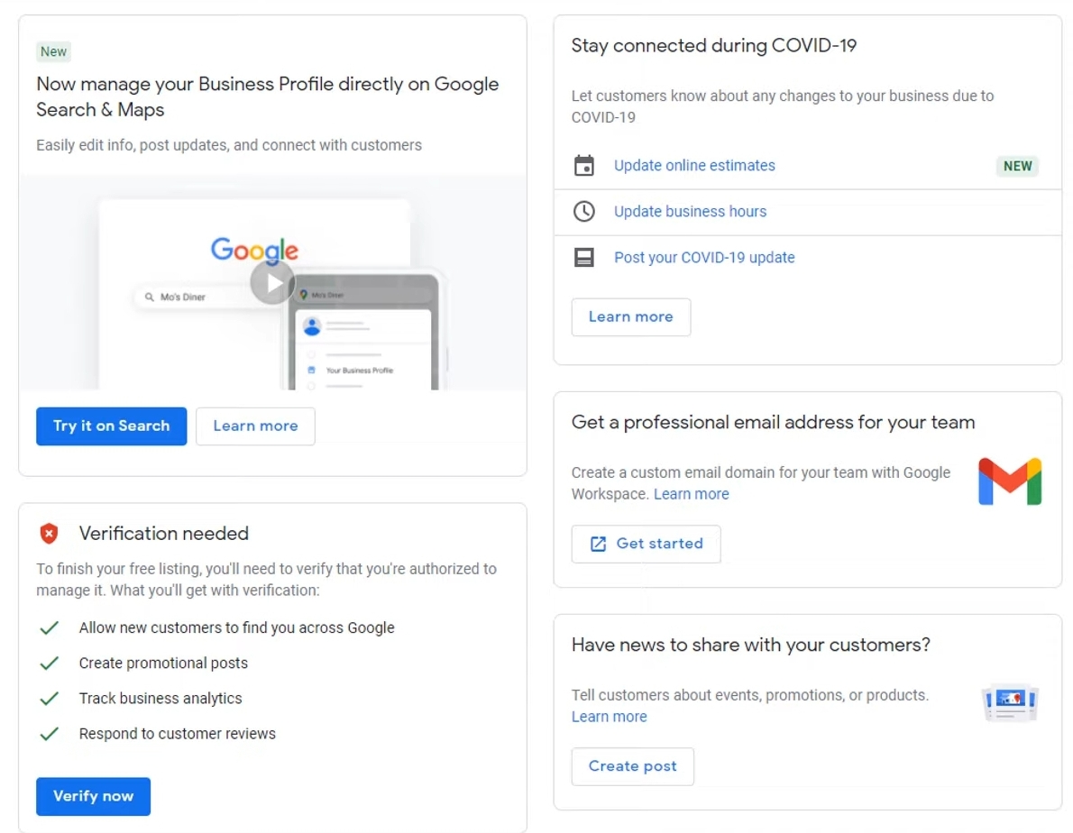Open the Update business hours link
The image size is (1073, 833).
coord(690,211)
